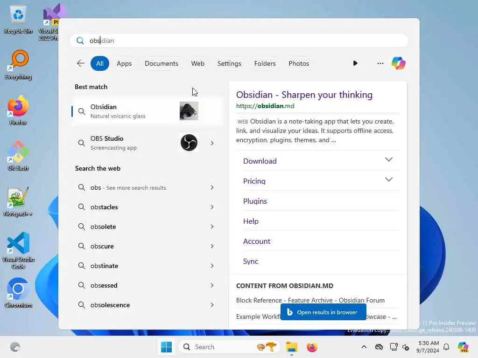Open 'Block Reference - Feature Archive' forum result
The image size is (478, 358).
[310, 300]
